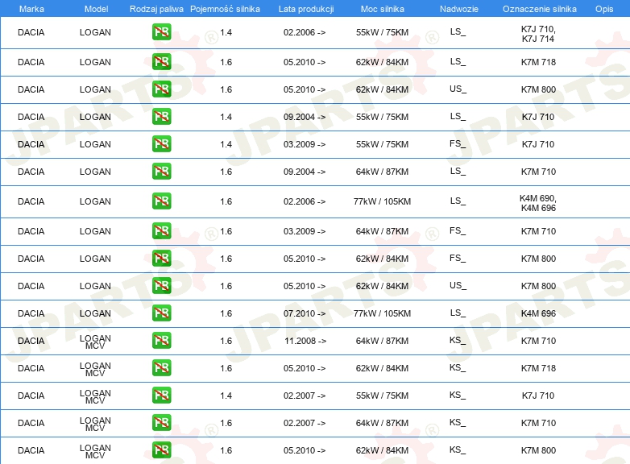Select K7M 800 in the FS_ row
Screen dimensions: 630x464
point(538,259)
